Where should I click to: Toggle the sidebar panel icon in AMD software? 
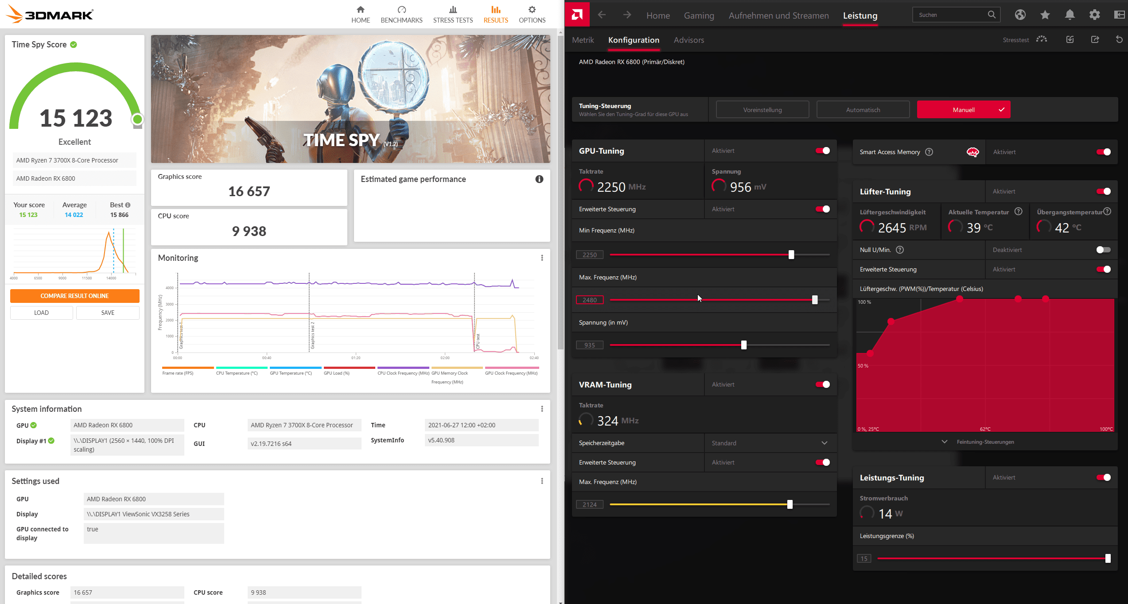pyautogui.click(x=1120, y=15)
